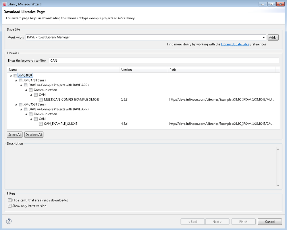Click the Library Manager Wizard title icon

(5, 4)
